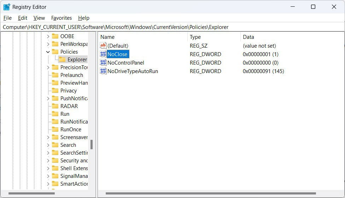Image resolution: width=345 pixels, height=198 pixels.
Task: Expand the PenWorkspace key
Action: tap(48, 44)
